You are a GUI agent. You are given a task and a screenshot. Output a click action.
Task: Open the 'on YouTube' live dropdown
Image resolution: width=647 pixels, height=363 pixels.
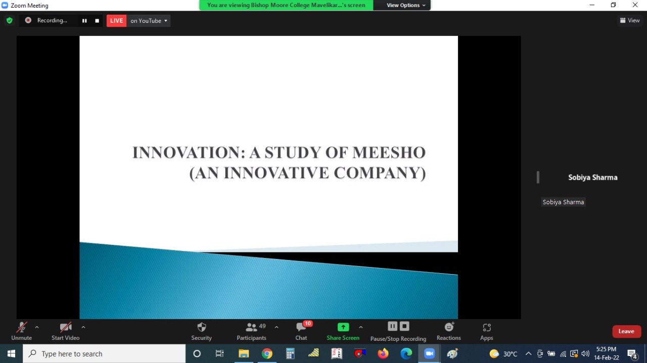[x=149, y=21]
